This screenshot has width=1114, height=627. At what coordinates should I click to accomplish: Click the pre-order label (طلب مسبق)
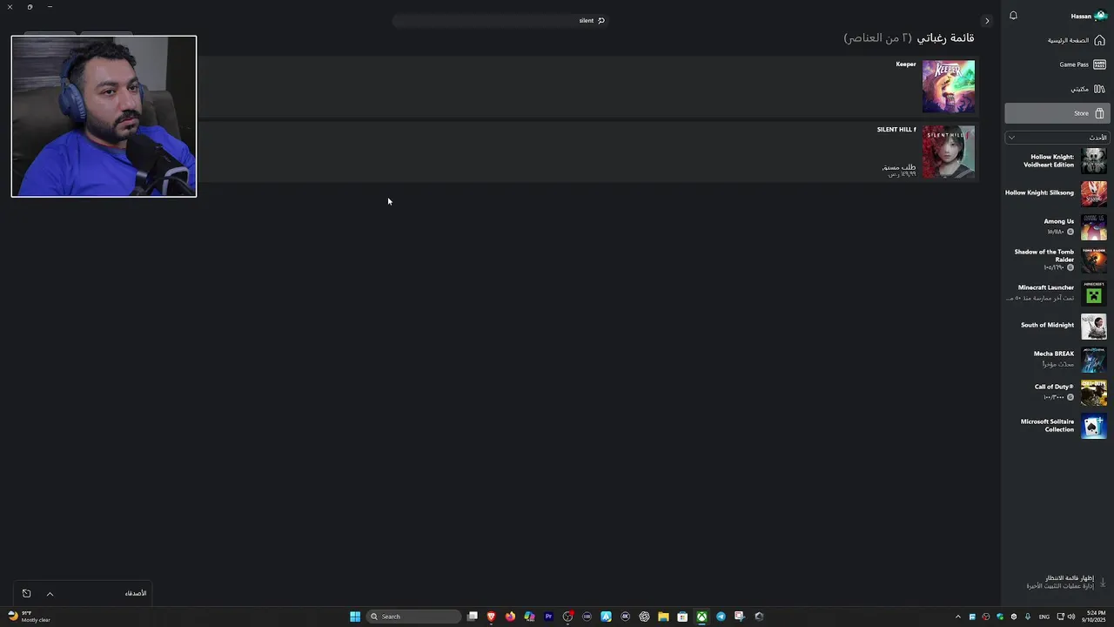(x=899, y=166)
